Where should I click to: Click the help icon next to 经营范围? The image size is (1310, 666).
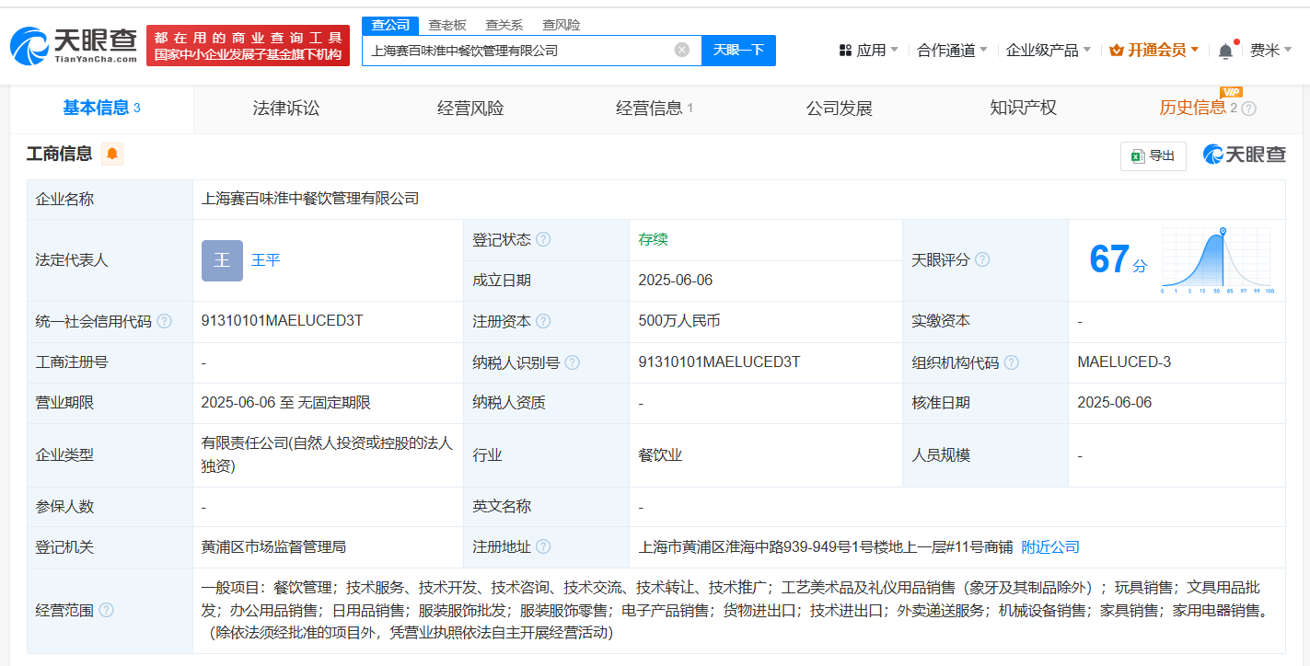(106, 610)
